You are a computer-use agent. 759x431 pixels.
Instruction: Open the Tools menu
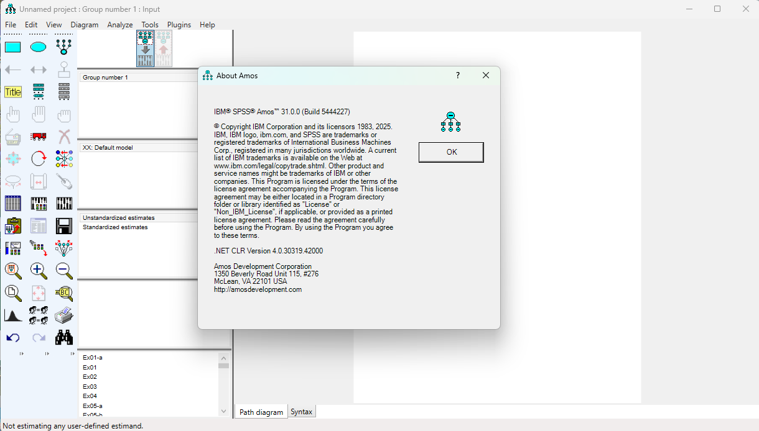pos(150,25)
